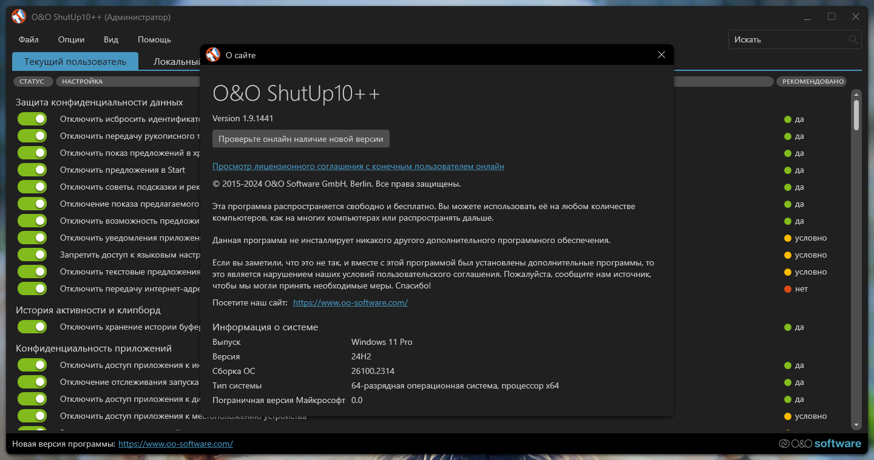Open the Помощь menu
The image size is (874, 460).
(x=154, y=39)
